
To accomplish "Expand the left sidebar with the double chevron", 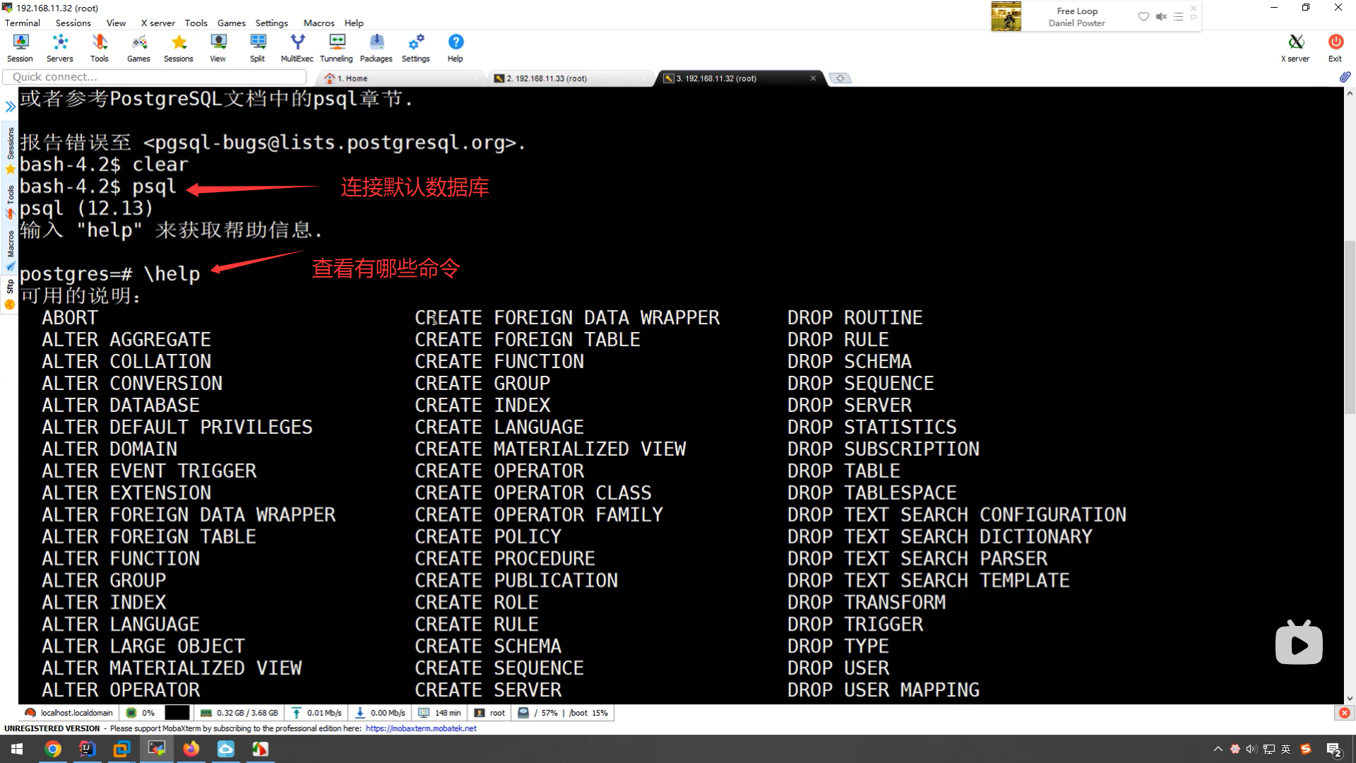I will click(10, 107).
